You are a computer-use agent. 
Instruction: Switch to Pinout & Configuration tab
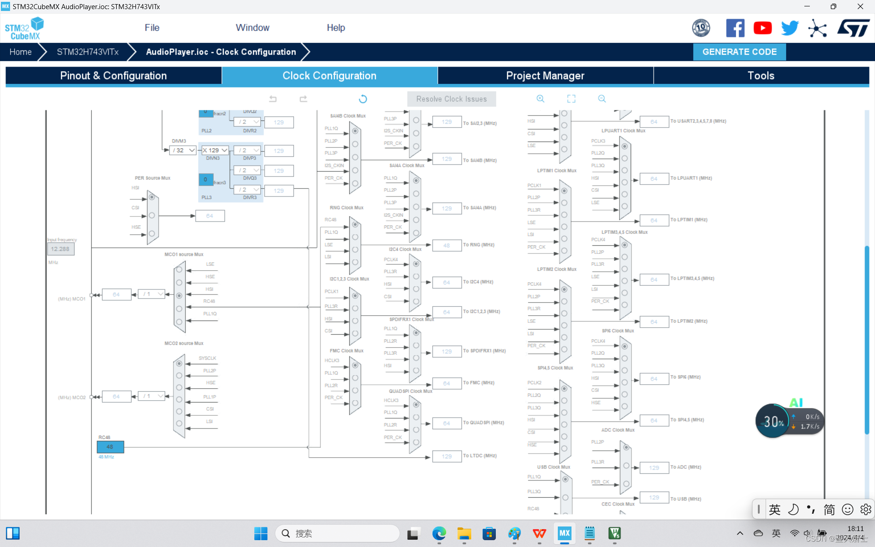[x=113, y=76]
